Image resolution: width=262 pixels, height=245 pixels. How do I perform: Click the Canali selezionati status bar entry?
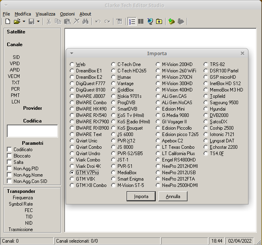[x=107, y=241]
